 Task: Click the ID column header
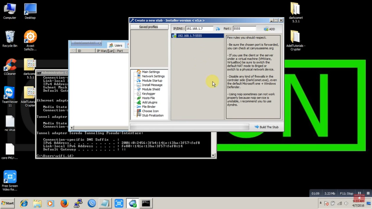pyautogui.click(x=86, y=51)
